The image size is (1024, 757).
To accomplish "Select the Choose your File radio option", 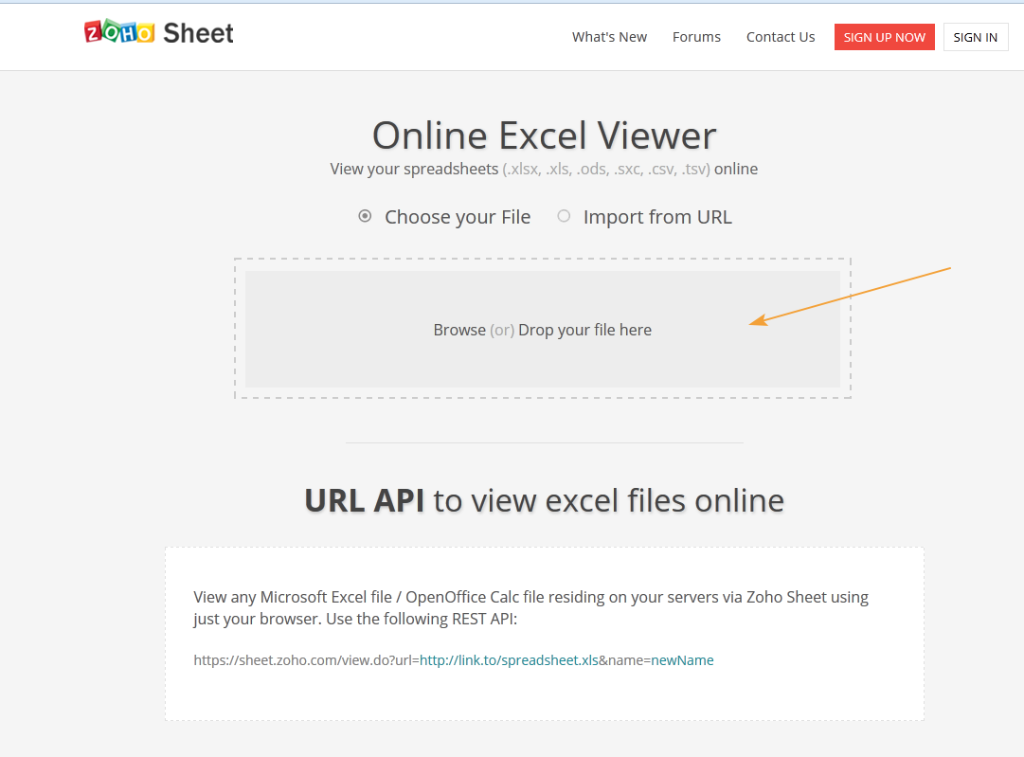I will [365, 216].
